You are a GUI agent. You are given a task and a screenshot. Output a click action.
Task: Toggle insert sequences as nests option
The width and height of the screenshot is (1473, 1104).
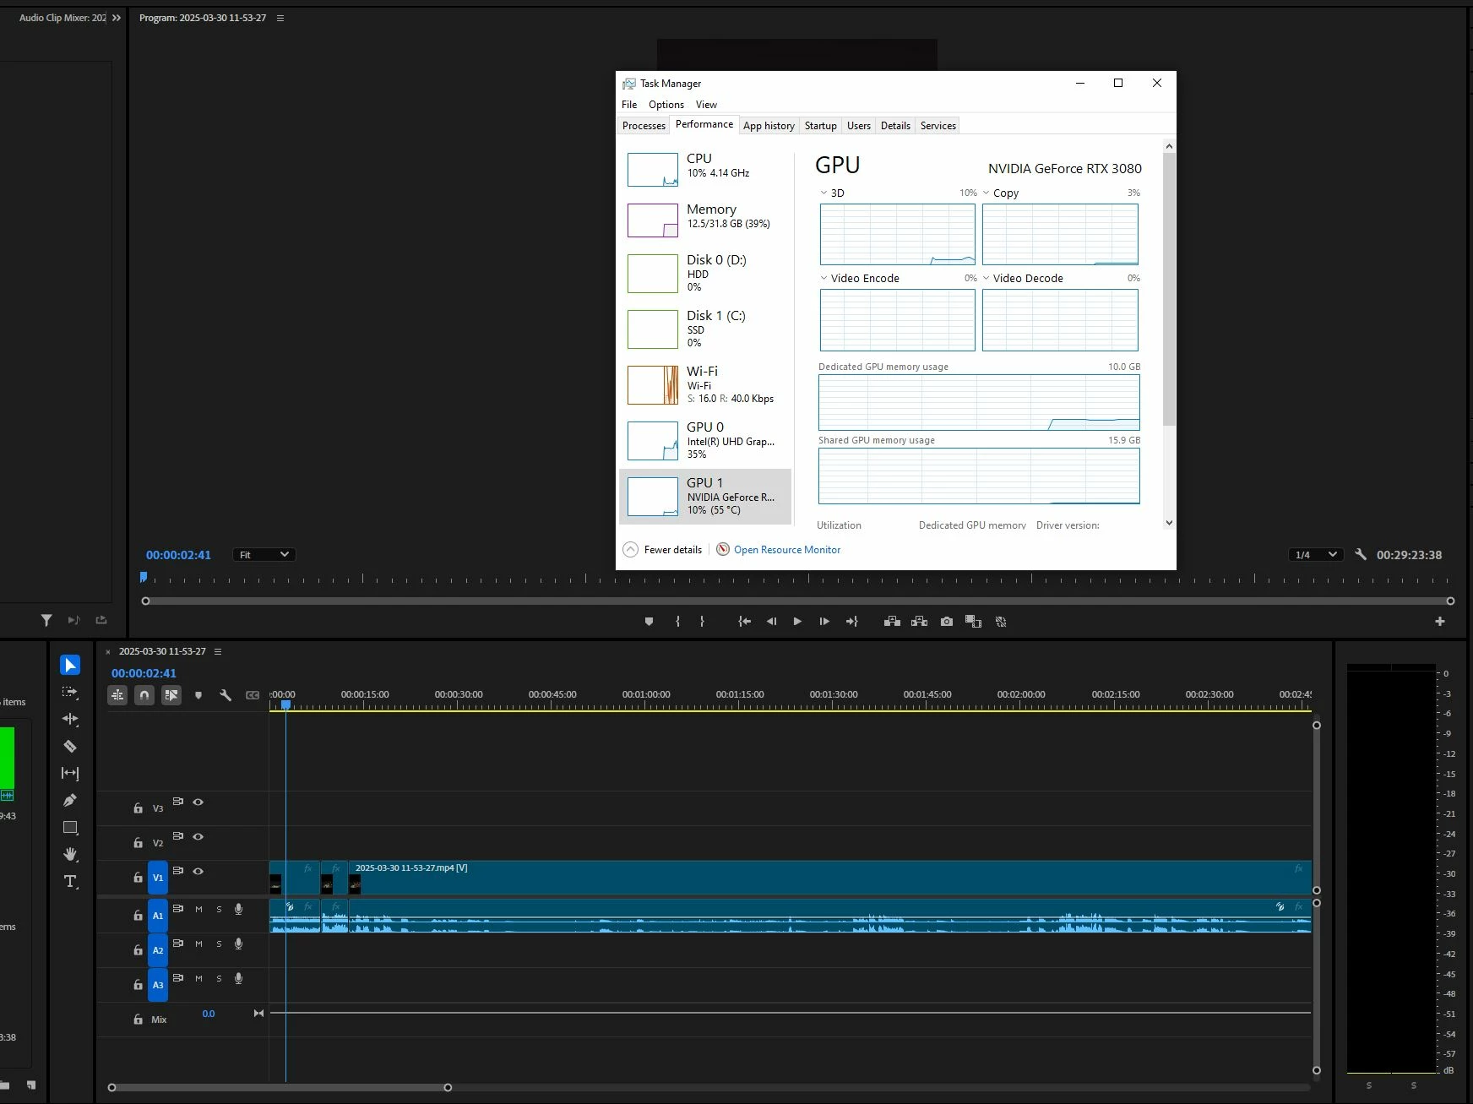[117, 695]
